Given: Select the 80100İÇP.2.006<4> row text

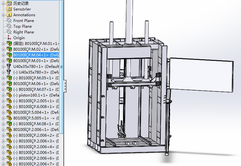Looking at the screenshot, I should [x=36, y=147].
